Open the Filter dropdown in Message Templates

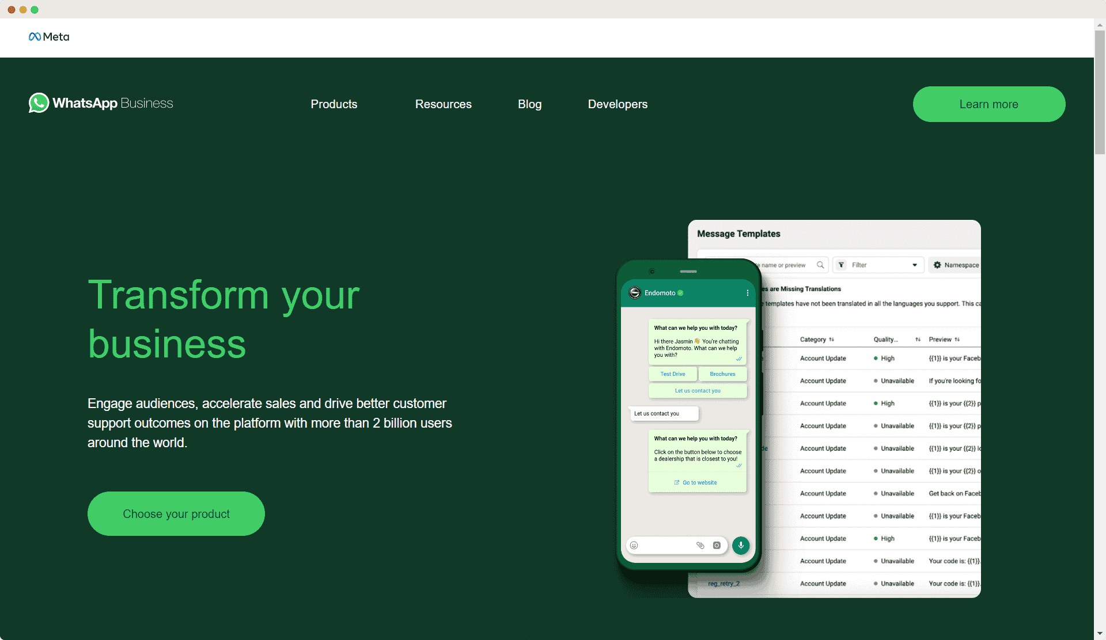tap(879, 264)
